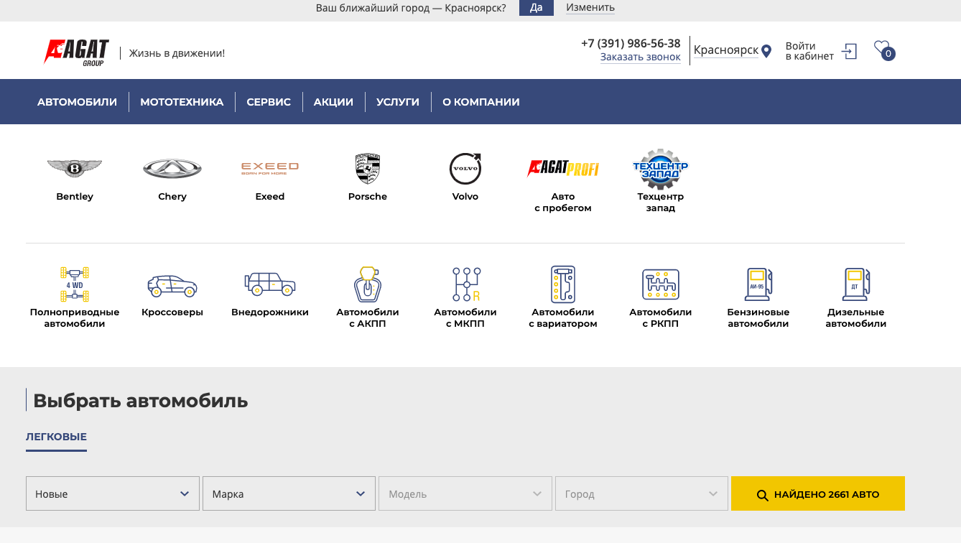Choose the crossover car icon
The height and width of the screenshot is (543, 961).
pos(172,286)
